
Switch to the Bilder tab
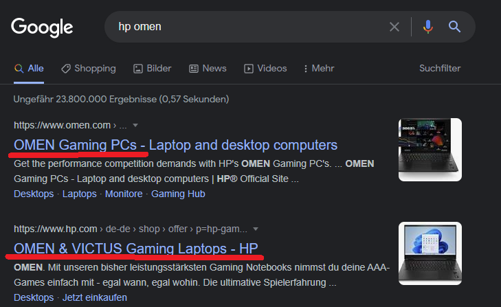(x=153, y=69)
